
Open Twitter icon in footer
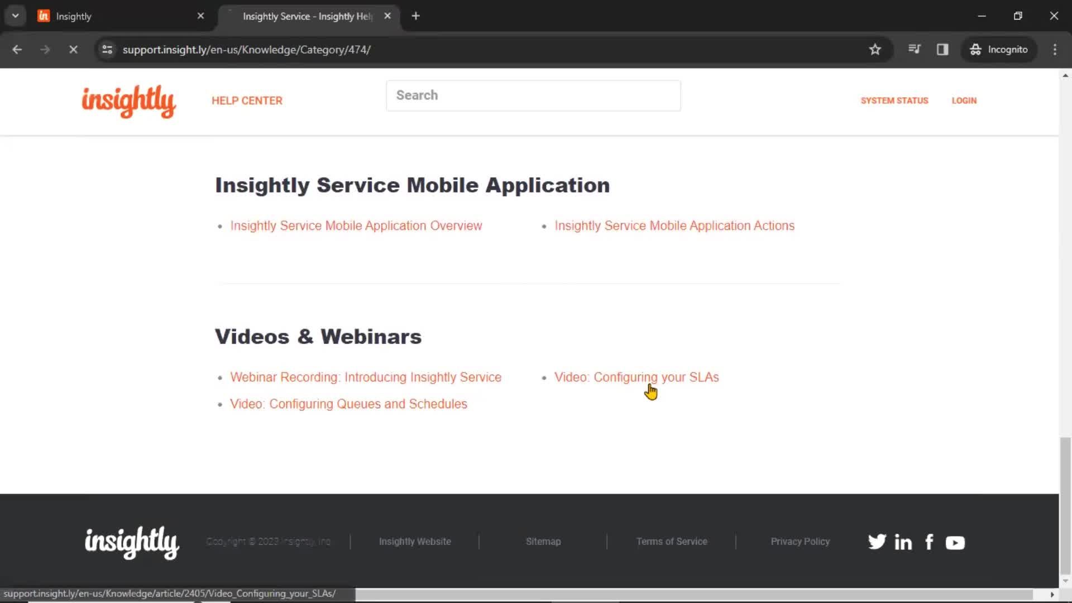coord(877,542)
